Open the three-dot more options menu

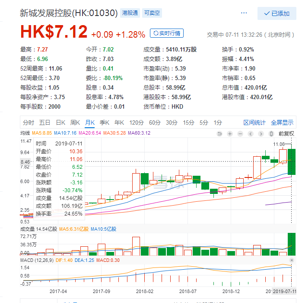point(244,13)
